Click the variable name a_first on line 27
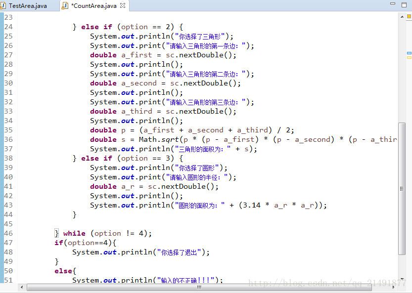412x293 pixels. click(x=137, y=55)
